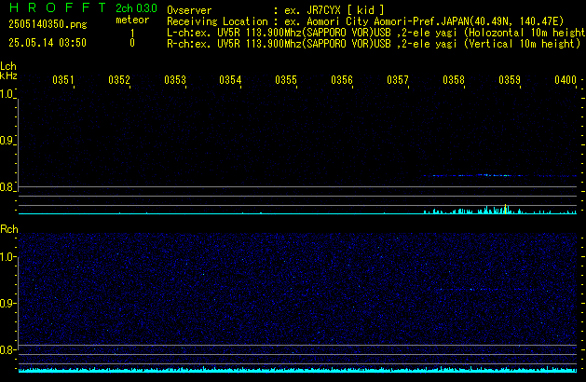Click the Rch 1.0 kHz axis label
The width and height of the screenshot is (586, 382).
coord(7,257)
